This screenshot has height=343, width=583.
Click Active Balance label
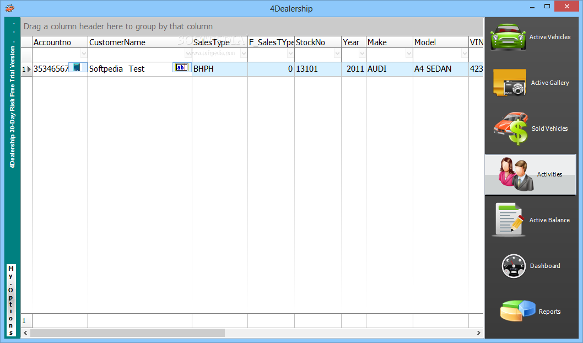[549, 220]
